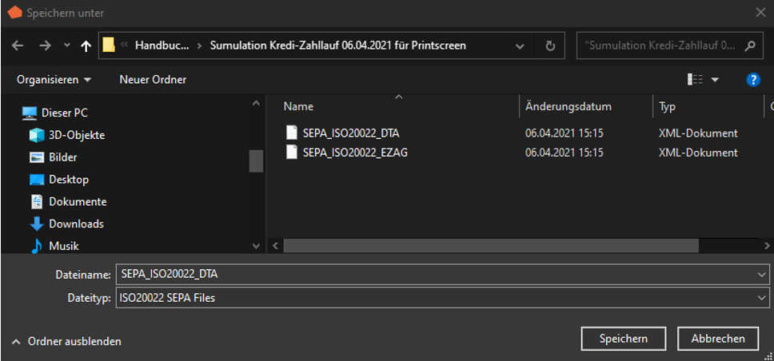Expand the recent locations dropdown arrow
Viewport: 774px width, 361px height.
pyautogui.click(x=66, y=46)
